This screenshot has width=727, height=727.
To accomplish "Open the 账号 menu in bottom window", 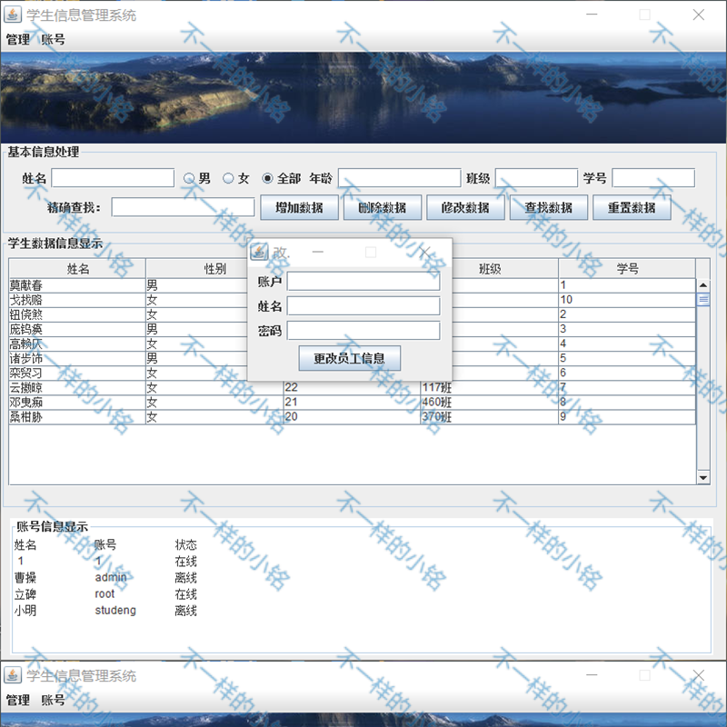I will pyautogui.click(x=53, y=700).
